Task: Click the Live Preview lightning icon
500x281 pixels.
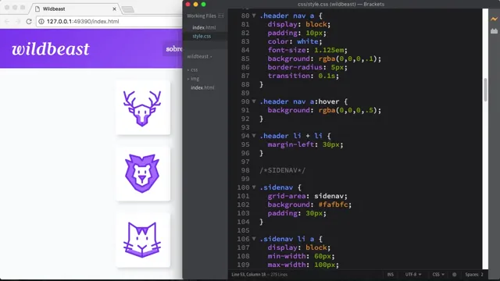Action: tap(494, 20)
